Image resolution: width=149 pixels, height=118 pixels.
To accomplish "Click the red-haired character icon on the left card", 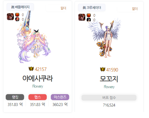I will pos(17,19).
